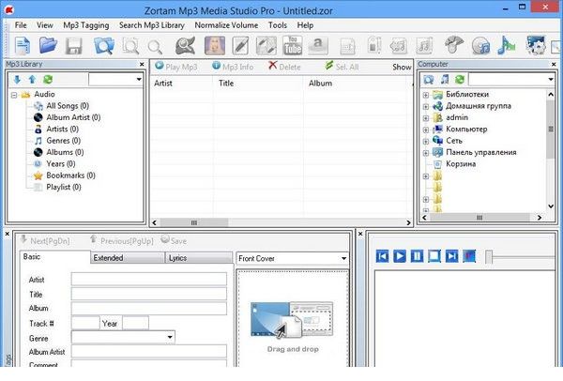This screenshot has width=563, height=381.
Task: Click the settings gear window toolbar icon
Action: click(x=536, y=45)
